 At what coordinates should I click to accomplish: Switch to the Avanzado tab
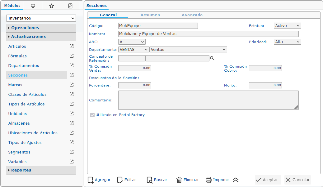[192, 15]
